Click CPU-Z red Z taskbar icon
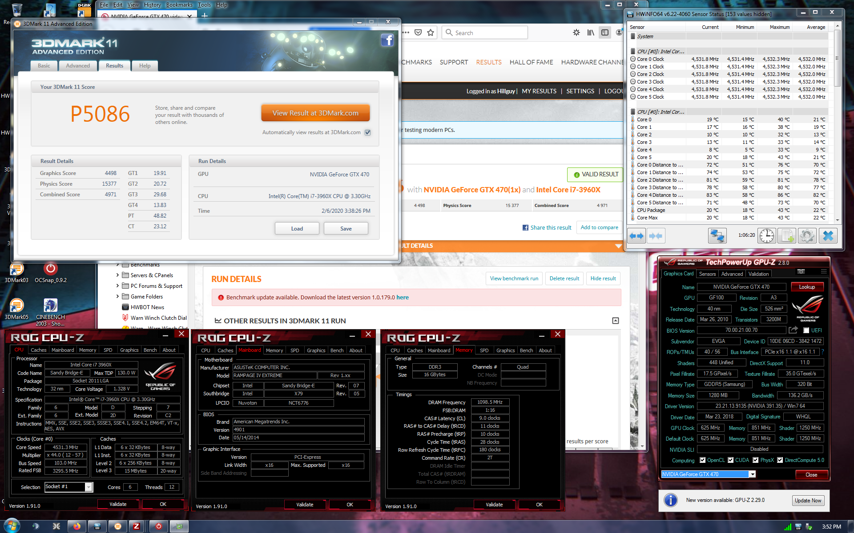 pos(137,526)
